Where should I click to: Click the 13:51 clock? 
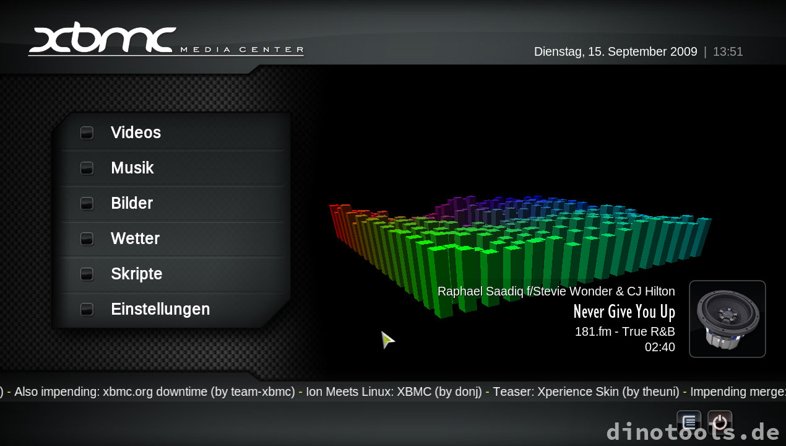pos(728,52)
